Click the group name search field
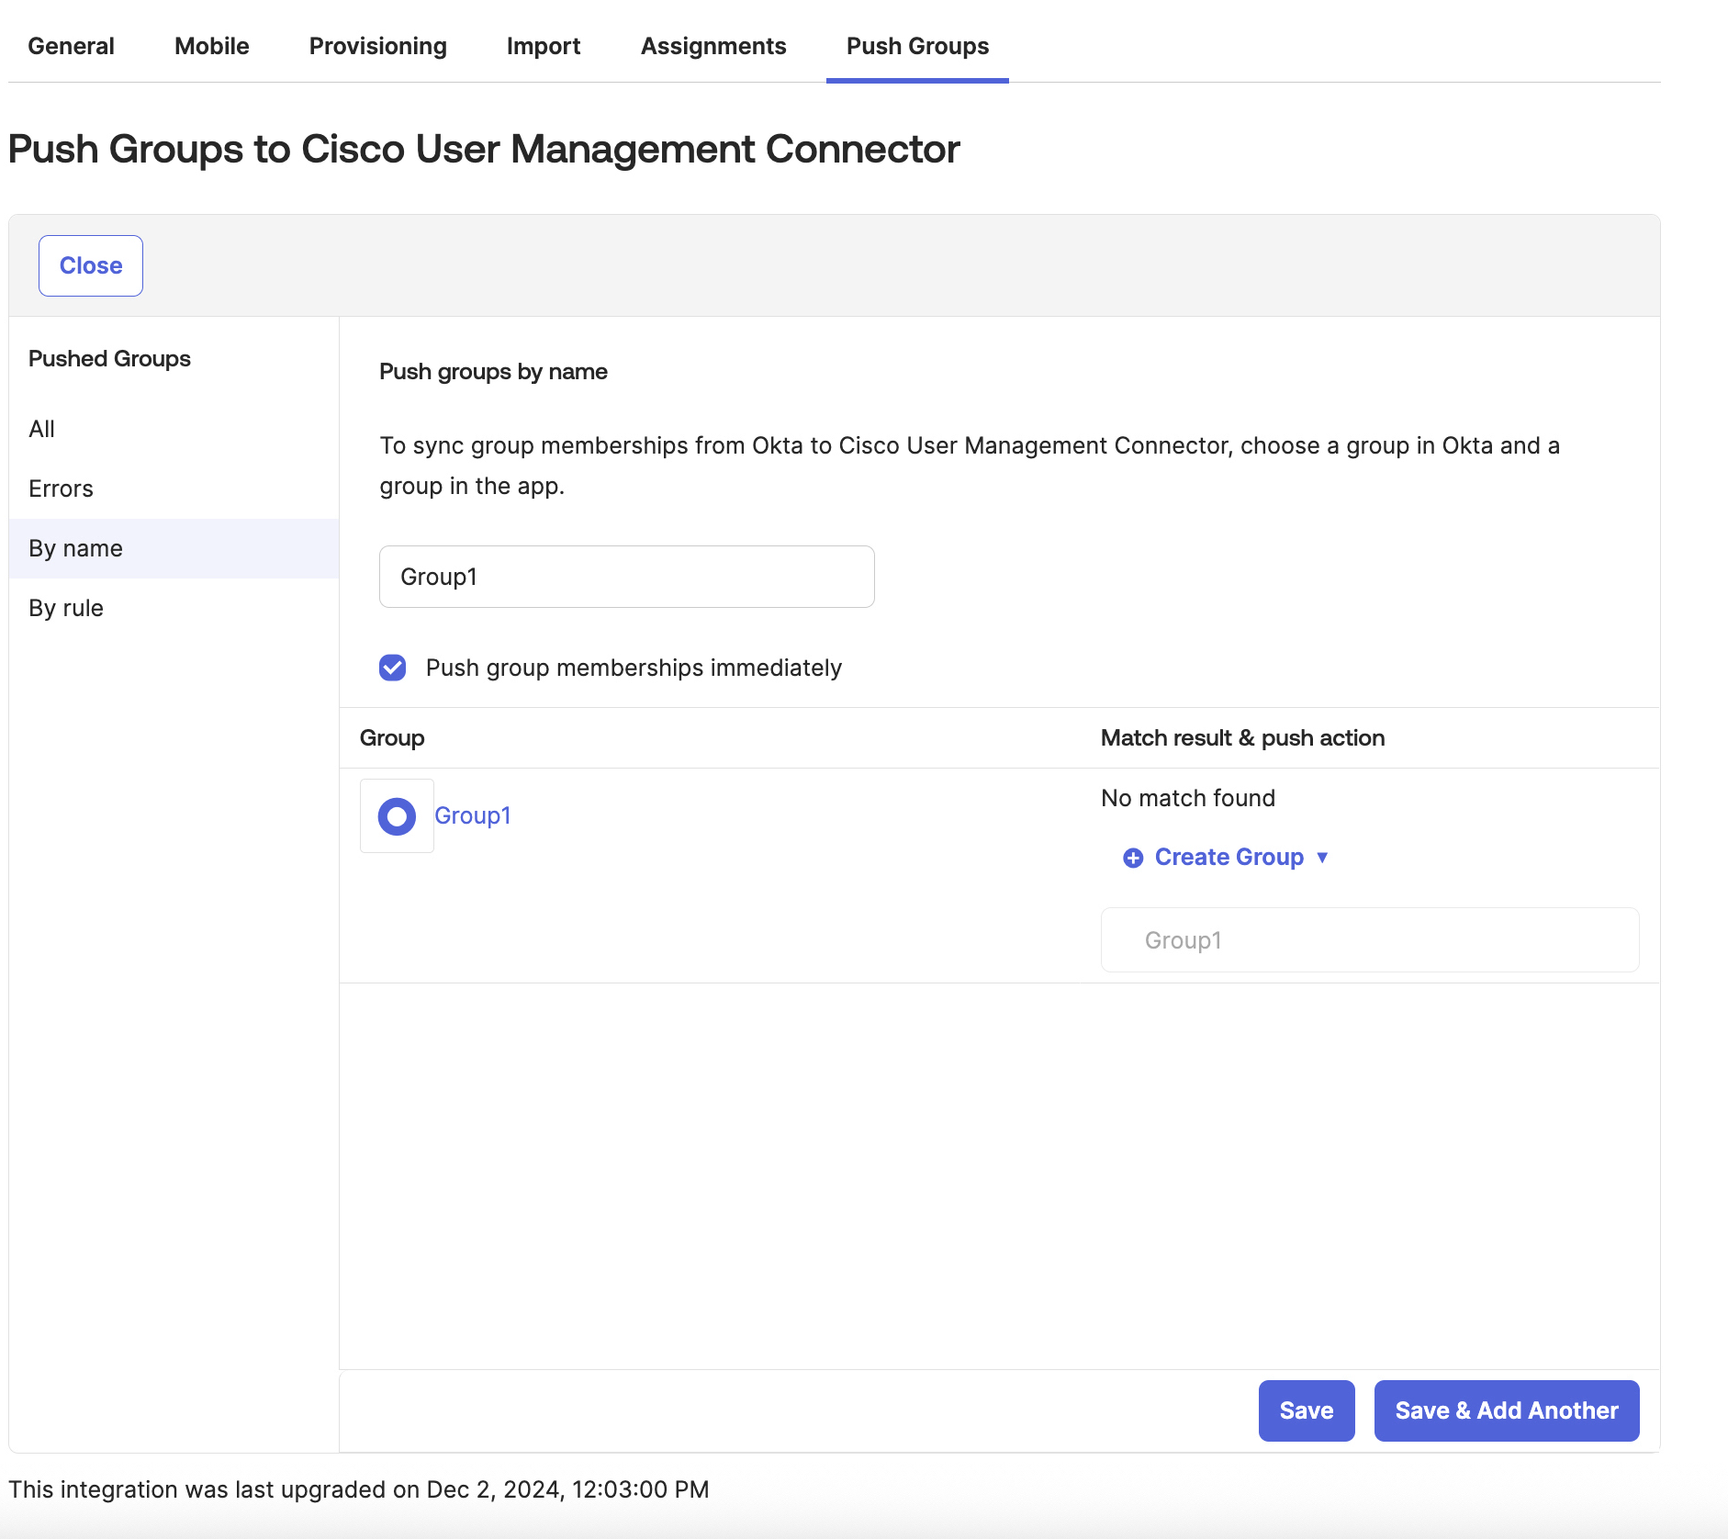 (x=627, y=577)
